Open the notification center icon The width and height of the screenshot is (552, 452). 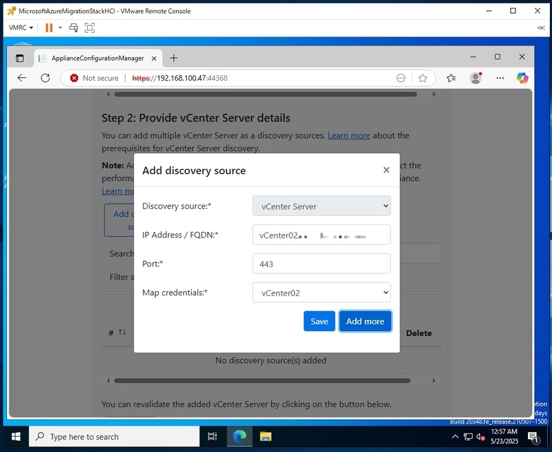pyautogui.click(x=533, y=437)
